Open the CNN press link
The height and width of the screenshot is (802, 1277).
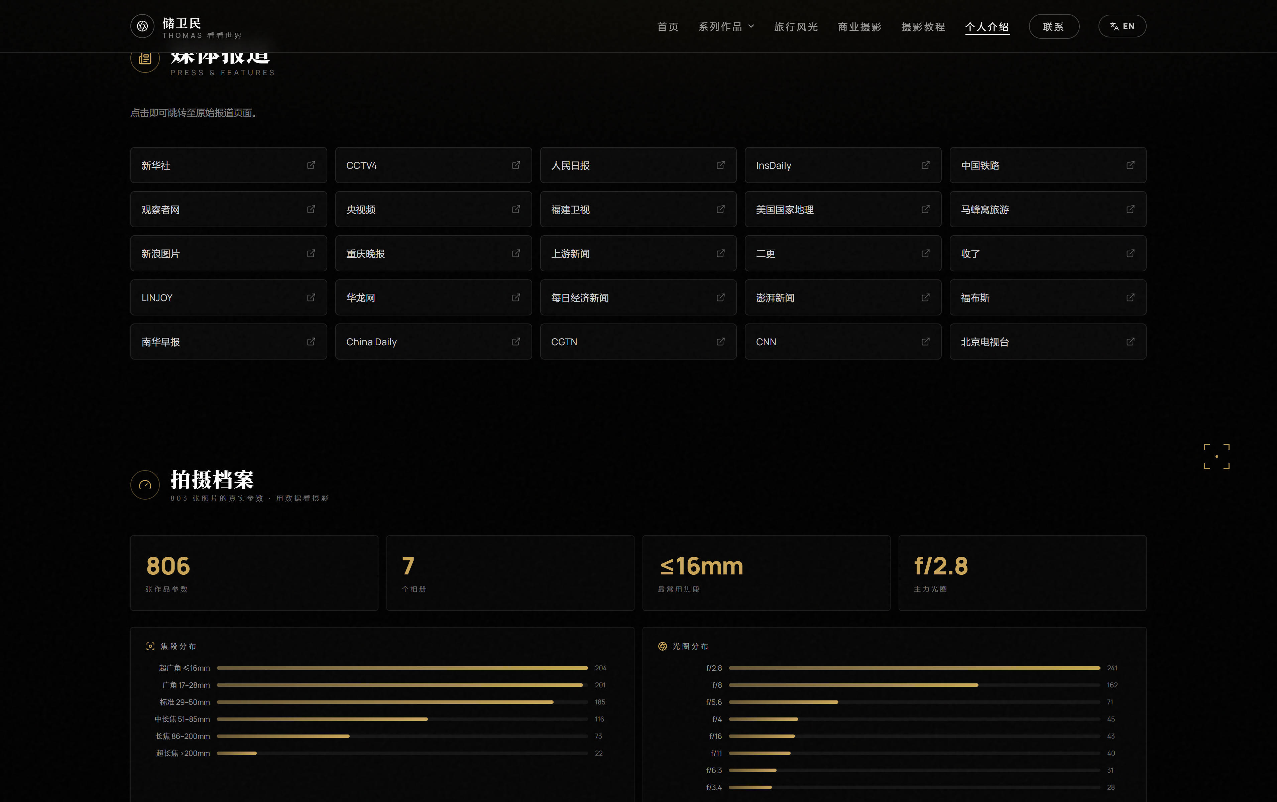843,342
